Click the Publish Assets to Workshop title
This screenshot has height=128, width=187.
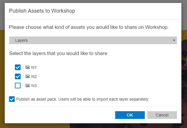(42, 11)
